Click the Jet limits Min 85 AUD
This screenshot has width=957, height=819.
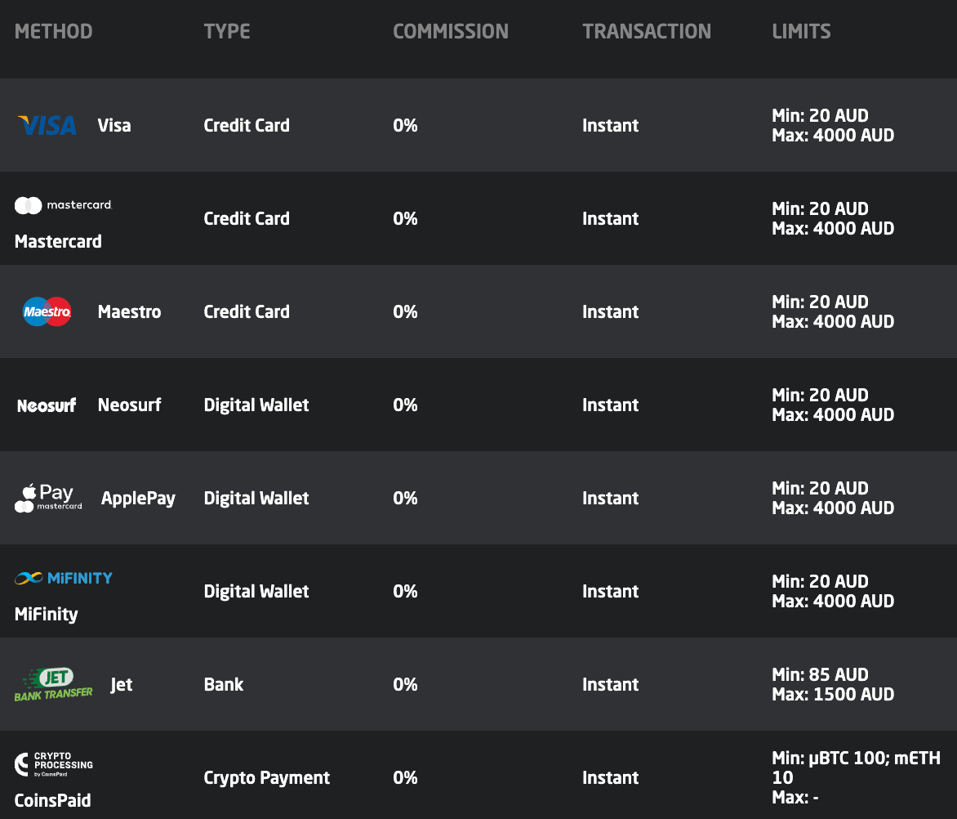[820, 675]
